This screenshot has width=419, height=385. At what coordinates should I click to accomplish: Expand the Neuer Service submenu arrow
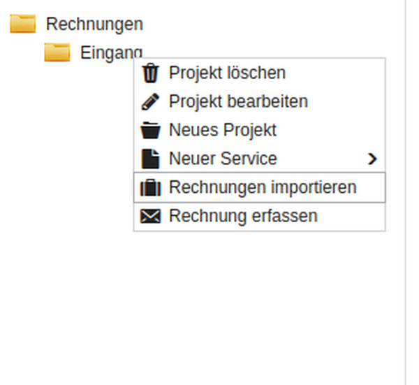tap(372, 159)
